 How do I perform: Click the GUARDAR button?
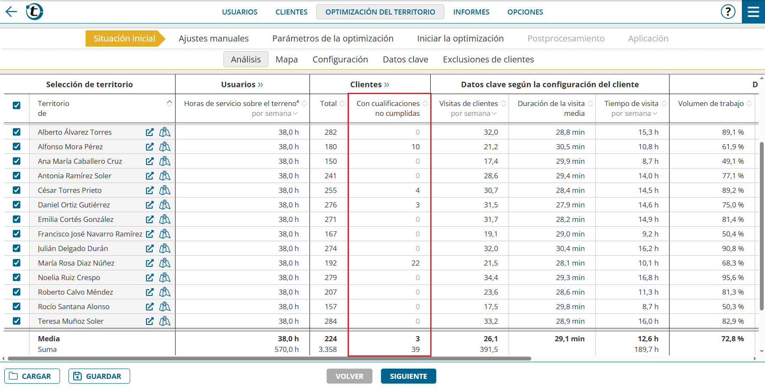99,376
